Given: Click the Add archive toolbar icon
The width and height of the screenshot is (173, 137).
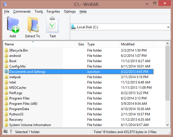Looking at the screenshot, I should (13, 25).
